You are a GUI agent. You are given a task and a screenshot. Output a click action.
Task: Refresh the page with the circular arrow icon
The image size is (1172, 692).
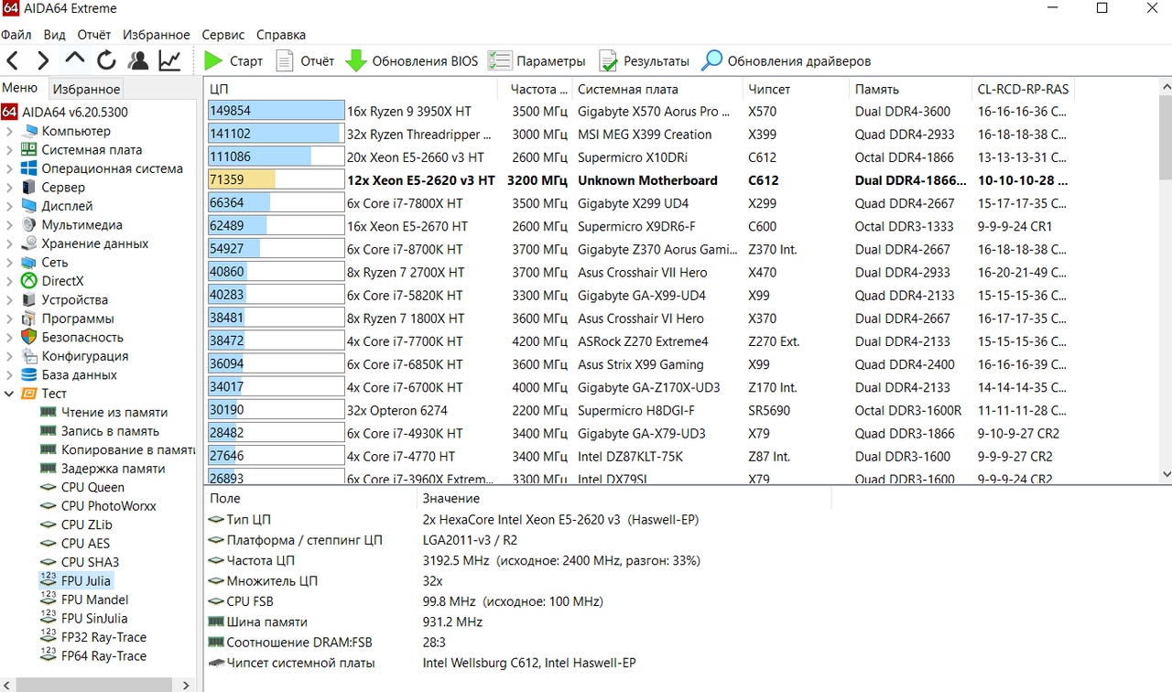(106, 61)
